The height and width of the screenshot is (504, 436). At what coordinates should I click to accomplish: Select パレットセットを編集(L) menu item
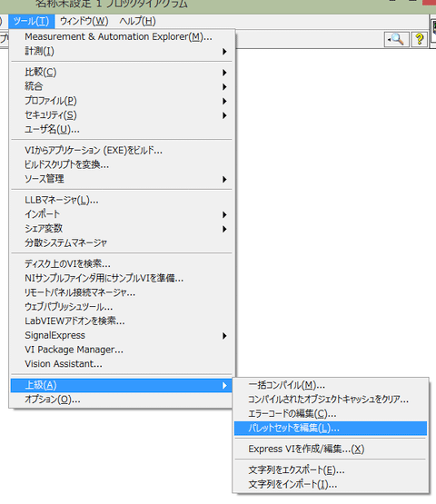pos(331,428)
